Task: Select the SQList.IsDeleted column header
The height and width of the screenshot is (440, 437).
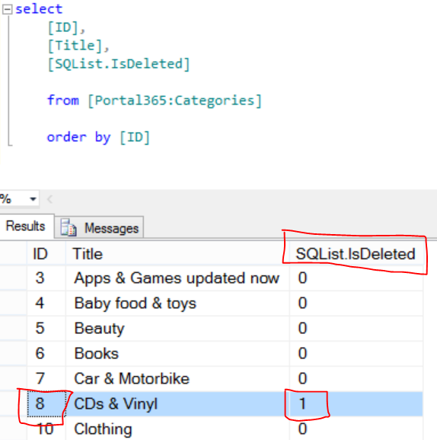Action: coord(356,254)
